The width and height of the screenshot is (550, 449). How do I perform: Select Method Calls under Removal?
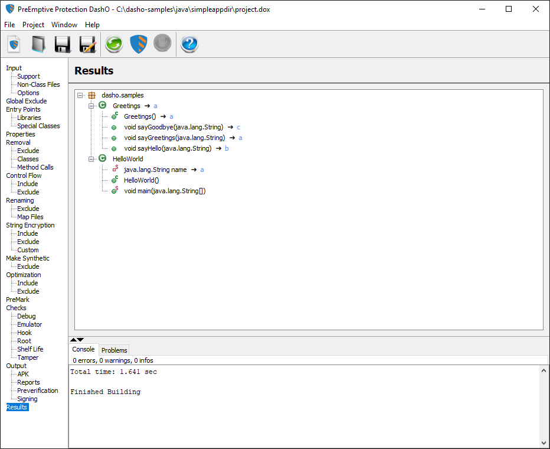35,167
